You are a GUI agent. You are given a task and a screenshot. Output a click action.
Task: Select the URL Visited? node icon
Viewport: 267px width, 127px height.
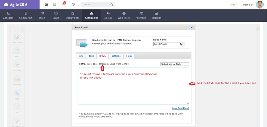click(x=17, y=121)
